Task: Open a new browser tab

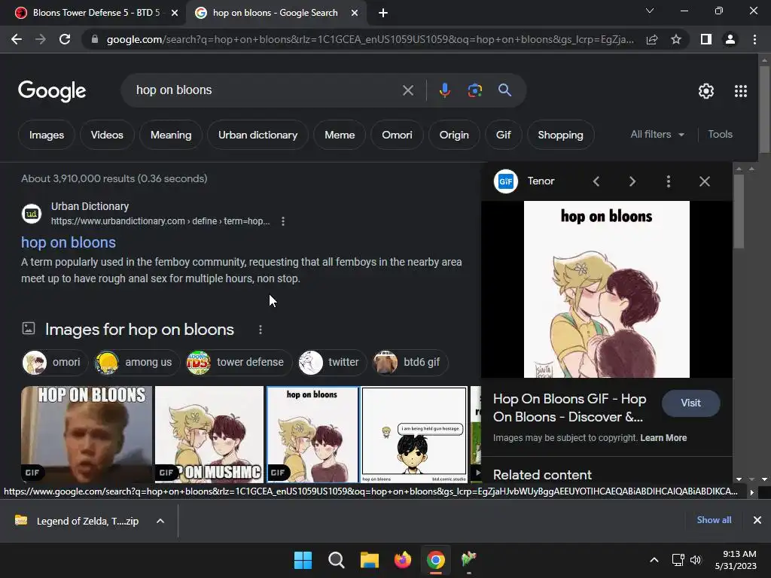Action: tap(383, 13)
